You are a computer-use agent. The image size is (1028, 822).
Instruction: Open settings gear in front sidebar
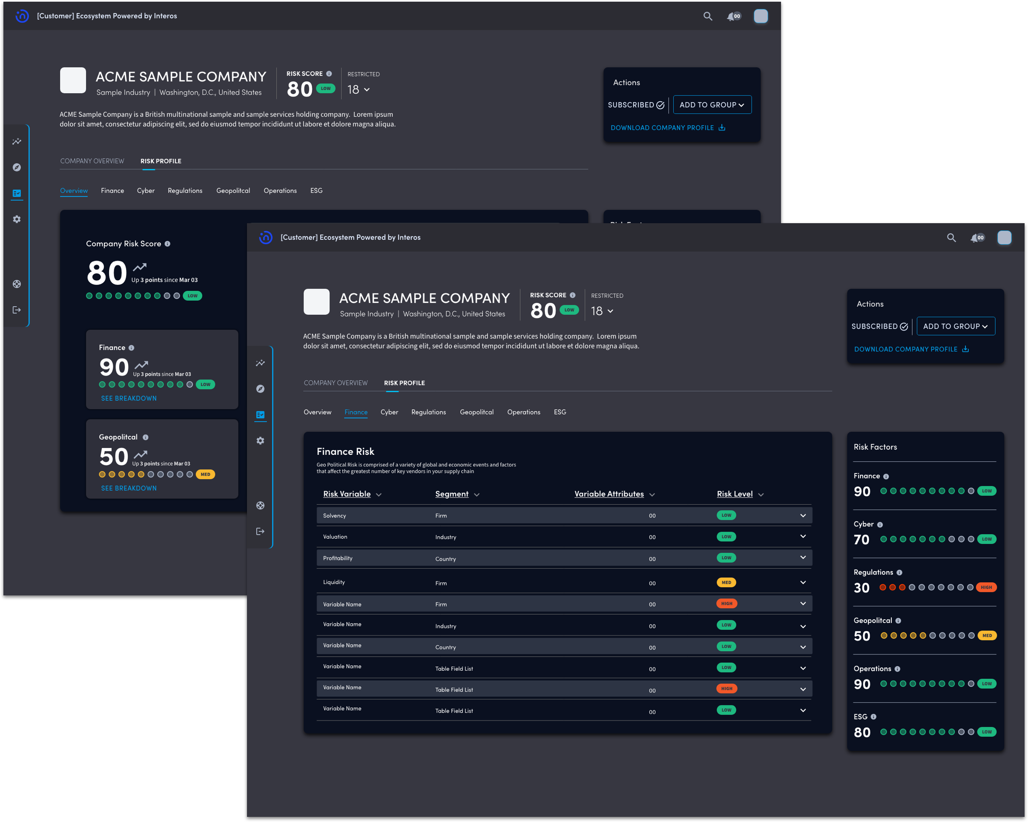click(260, 440)
